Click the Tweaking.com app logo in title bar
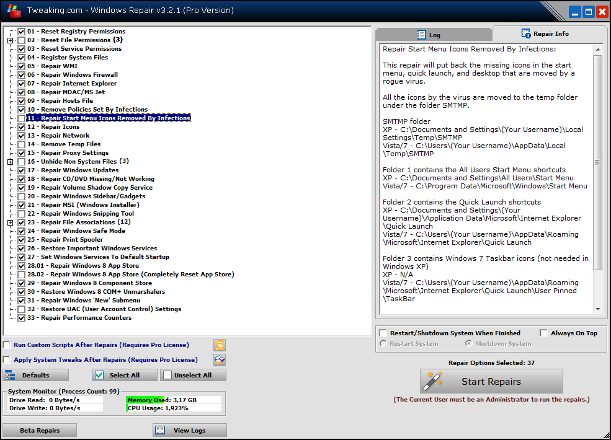 pyautogui.click(x=14, y=11)
